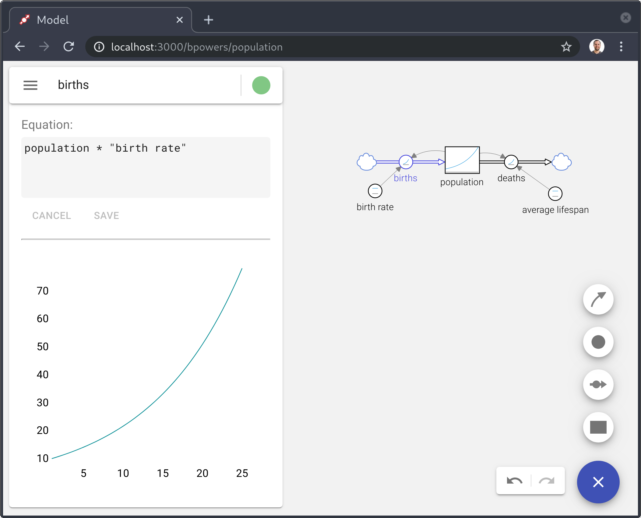Click the undo arrow button

click(x=514, y=481)
